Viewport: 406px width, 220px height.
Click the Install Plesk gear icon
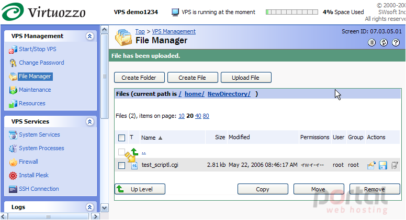click(x=13, y=175)
